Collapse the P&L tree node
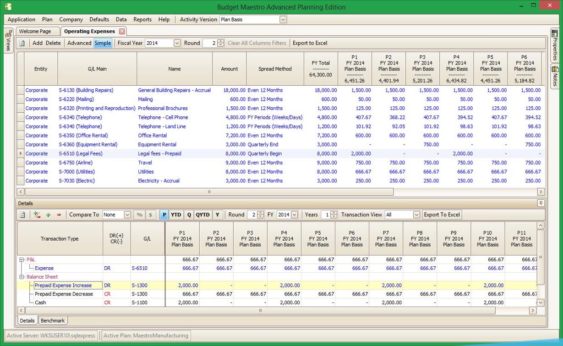The height and width of the screenshot is (346, 563). (22, 259)
